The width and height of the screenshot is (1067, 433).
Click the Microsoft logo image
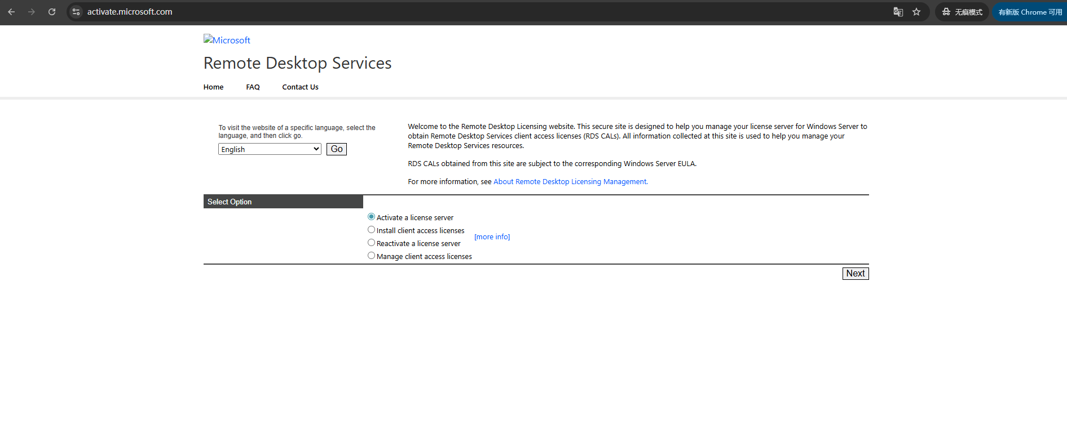[227, 40]
